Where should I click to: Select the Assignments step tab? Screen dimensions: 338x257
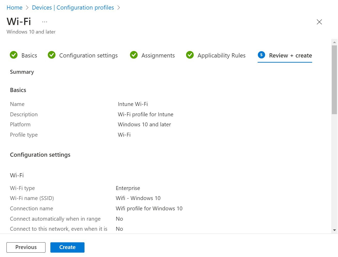[158, 56]
